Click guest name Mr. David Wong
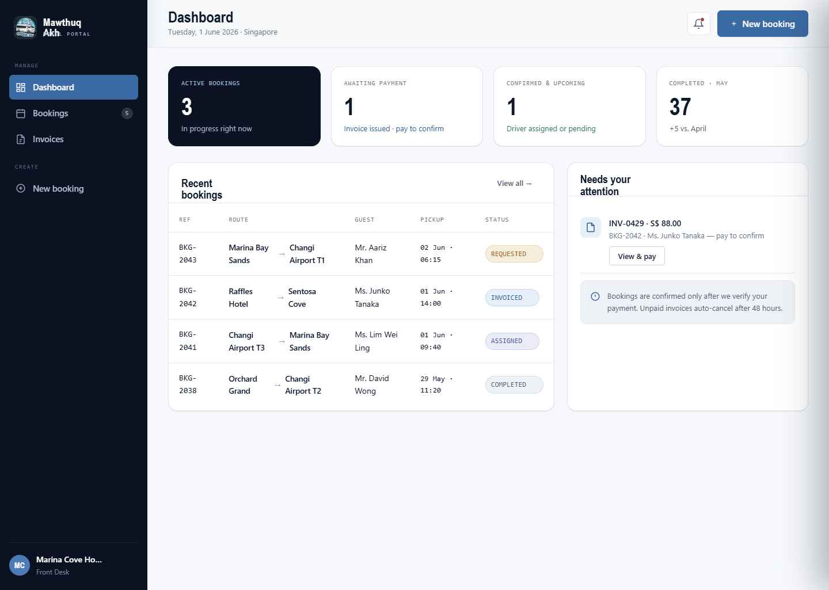The width and height of the screenshot is (829, 590). (372, 385)
